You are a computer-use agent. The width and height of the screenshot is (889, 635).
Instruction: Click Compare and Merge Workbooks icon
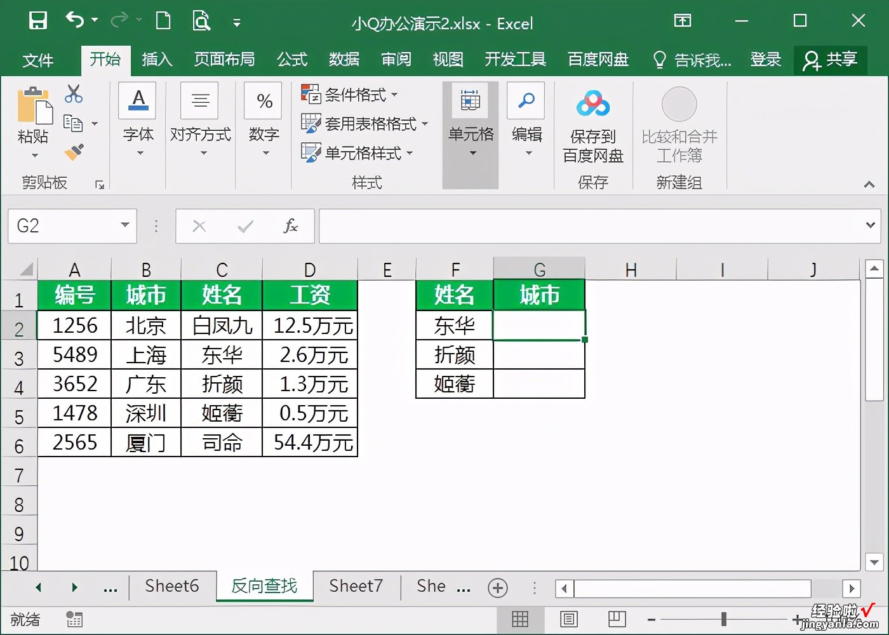coord(679,104)
